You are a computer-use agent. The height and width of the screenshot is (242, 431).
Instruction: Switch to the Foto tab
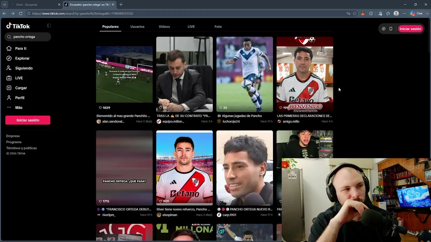[x=218, y=27]
